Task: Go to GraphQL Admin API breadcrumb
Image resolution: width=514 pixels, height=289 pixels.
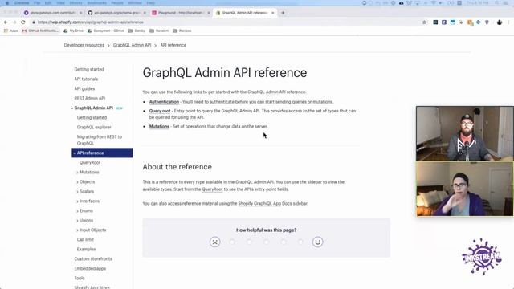Action: 132,45
